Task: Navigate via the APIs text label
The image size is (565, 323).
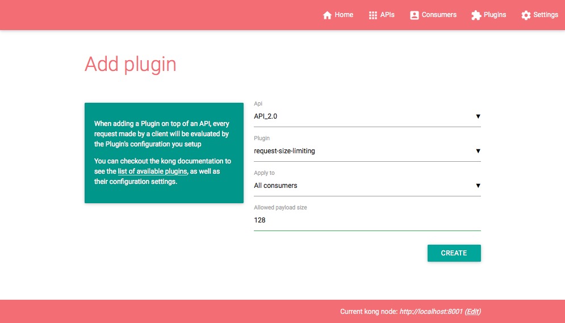Action: (387, 15)
